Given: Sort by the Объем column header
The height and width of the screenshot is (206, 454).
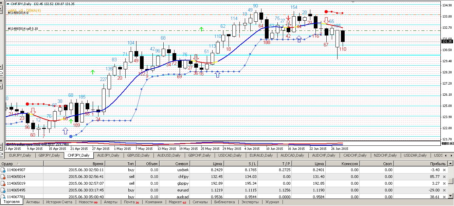Looking at the screenshot, I should point(148,164).
